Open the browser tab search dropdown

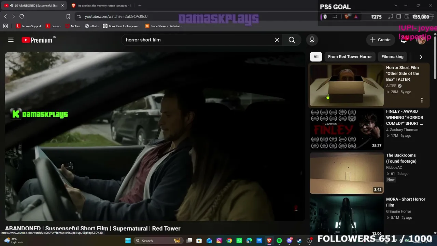point(396,5)
